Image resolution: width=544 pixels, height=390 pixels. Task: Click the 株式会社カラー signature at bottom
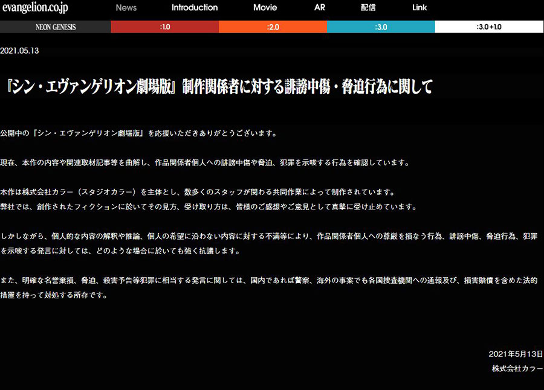[x=517, y=368]
